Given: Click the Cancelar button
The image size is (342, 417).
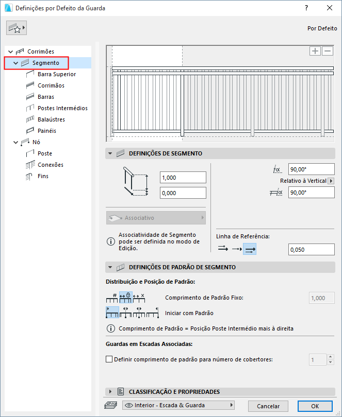Looking at the screenshot, I should [268, 406].
